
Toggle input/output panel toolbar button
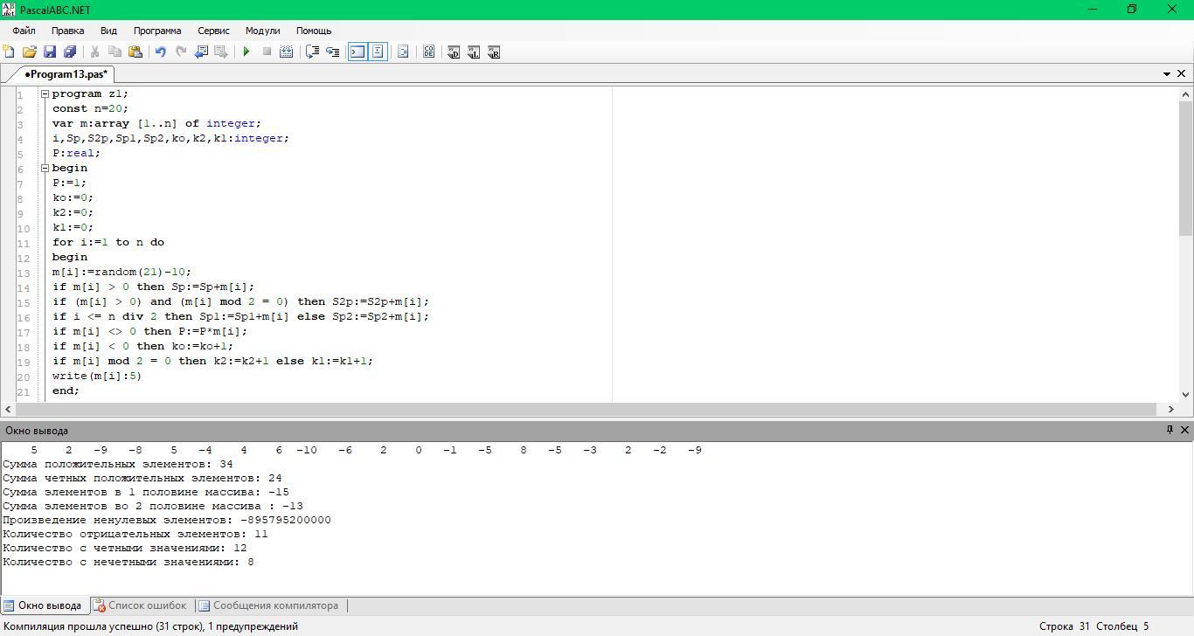[x=378, y=52]
